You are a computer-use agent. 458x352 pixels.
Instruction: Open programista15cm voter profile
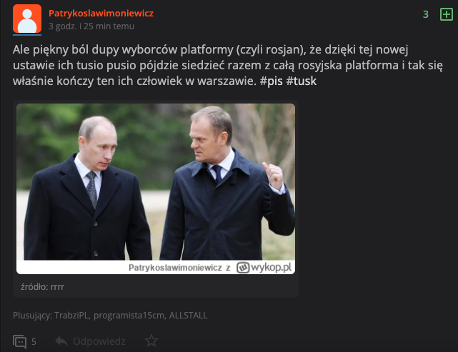coord(129,316)
